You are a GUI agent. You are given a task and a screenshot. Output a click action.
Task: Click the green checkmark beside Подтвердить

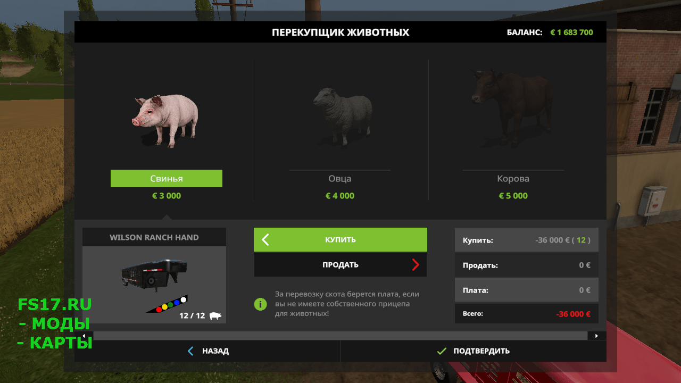[x=441, y=351]
